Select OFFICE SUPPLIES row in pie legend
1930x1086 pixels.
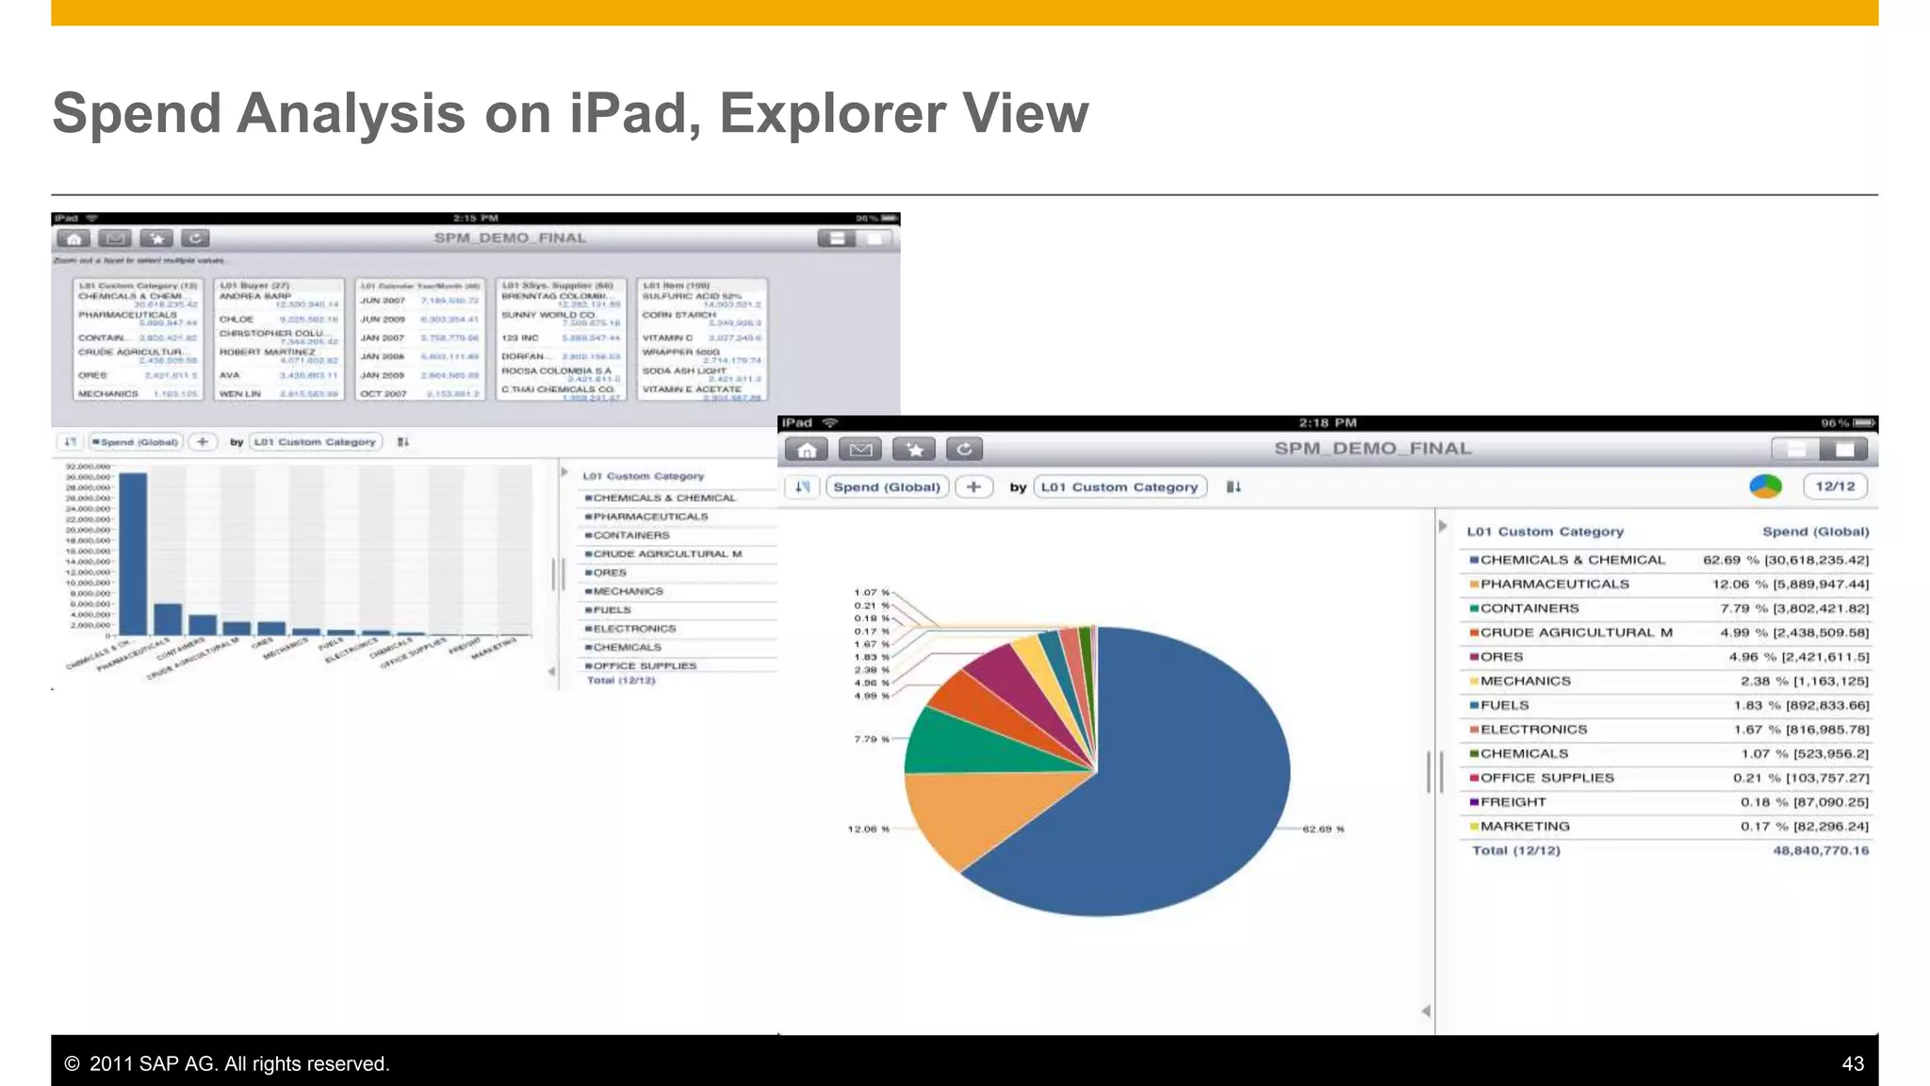(x=1668, y=778)
